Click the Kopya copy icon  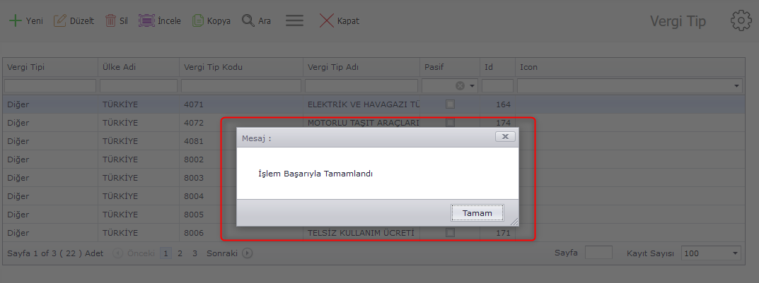(198, 20)
